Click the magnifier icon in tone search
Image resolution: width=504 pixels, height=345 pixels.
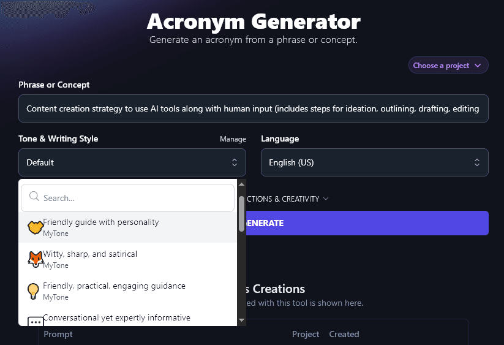point(34,198)
